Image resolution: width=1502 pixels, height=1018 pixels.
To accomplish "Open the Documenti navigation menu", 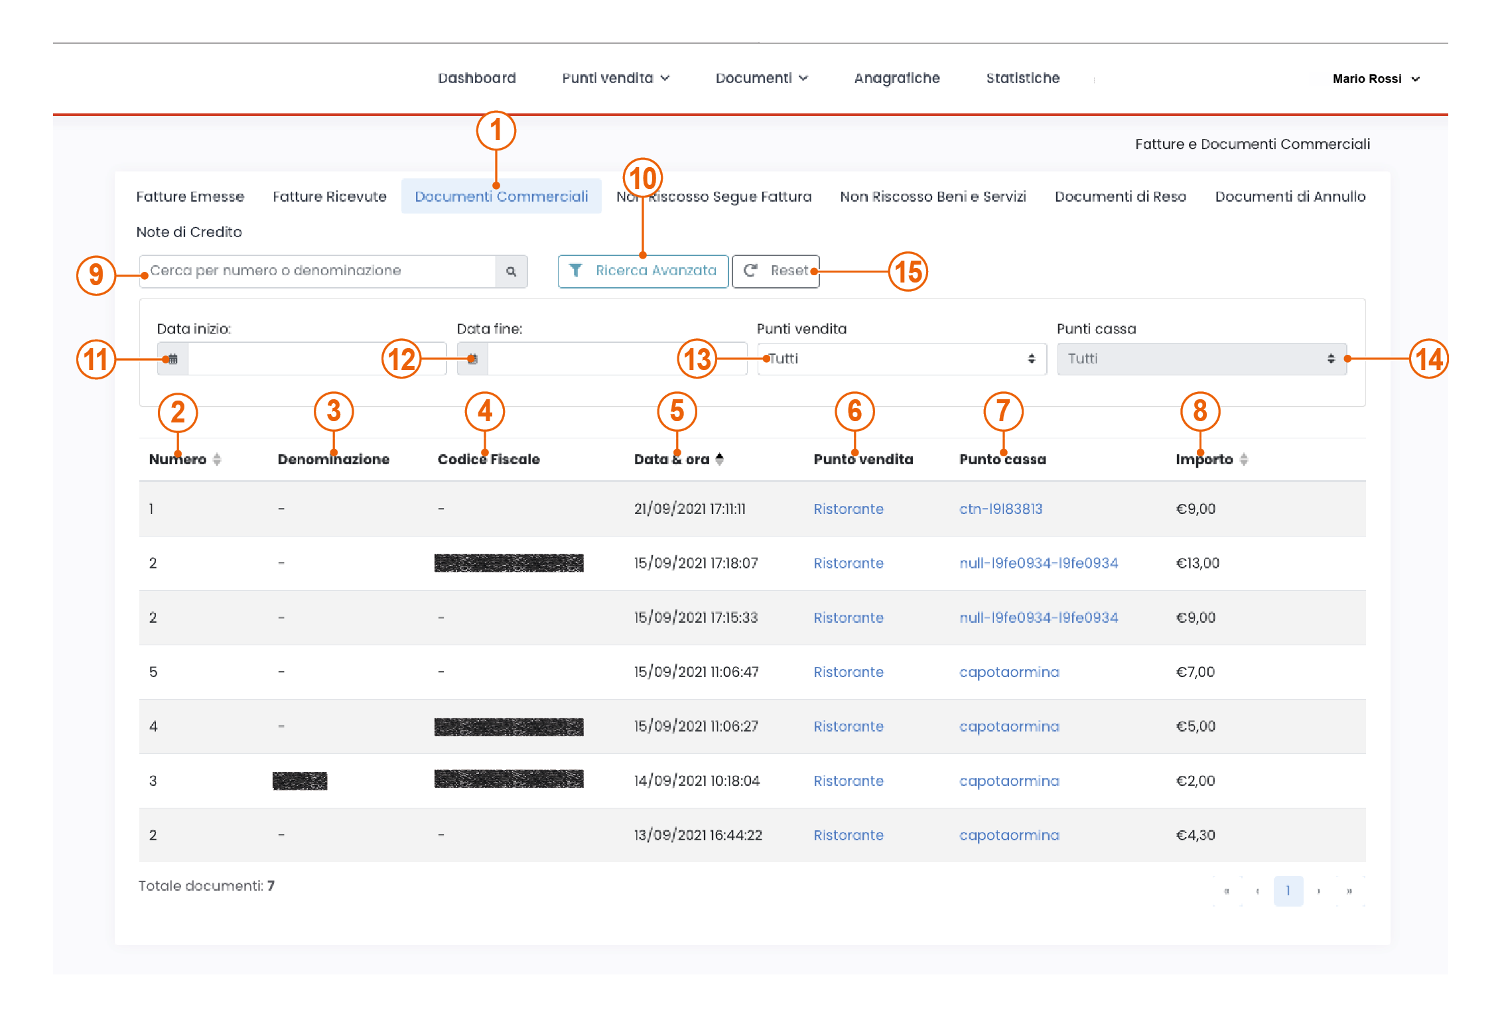I will (761, 78).
